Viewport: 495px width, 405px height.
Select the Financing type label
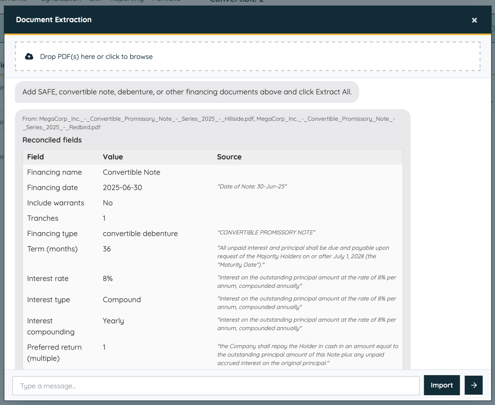tap(52, 233)
